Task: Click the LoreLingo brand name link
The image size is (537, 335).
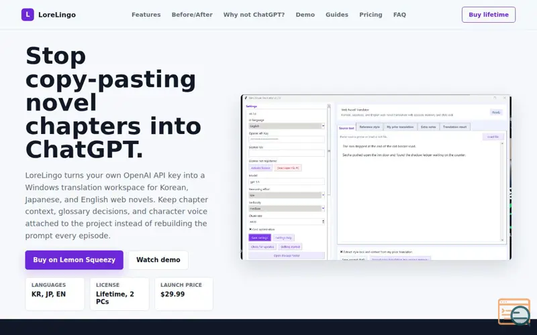Action: point(57,15)
